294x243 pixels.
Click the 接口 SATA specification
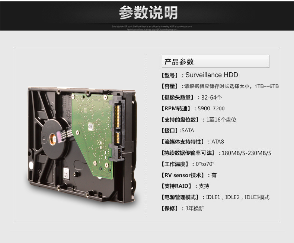[178, 130]
